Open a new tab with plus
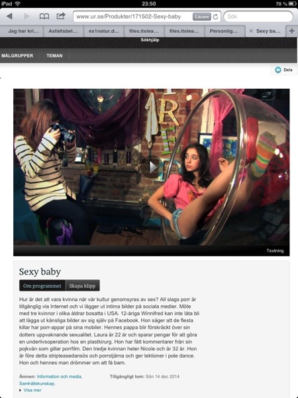Screen dimensions: 298x398 (291, 31)
